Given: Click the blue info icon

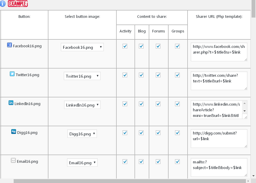Looking at the screenshot, I should pyautogui.click(x=3, y=4).
